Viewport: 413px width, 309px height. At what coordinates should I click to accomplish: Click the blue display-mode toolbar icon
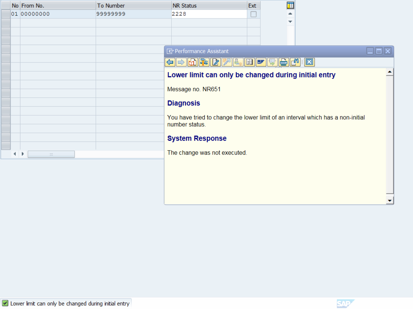pos(261,62)
